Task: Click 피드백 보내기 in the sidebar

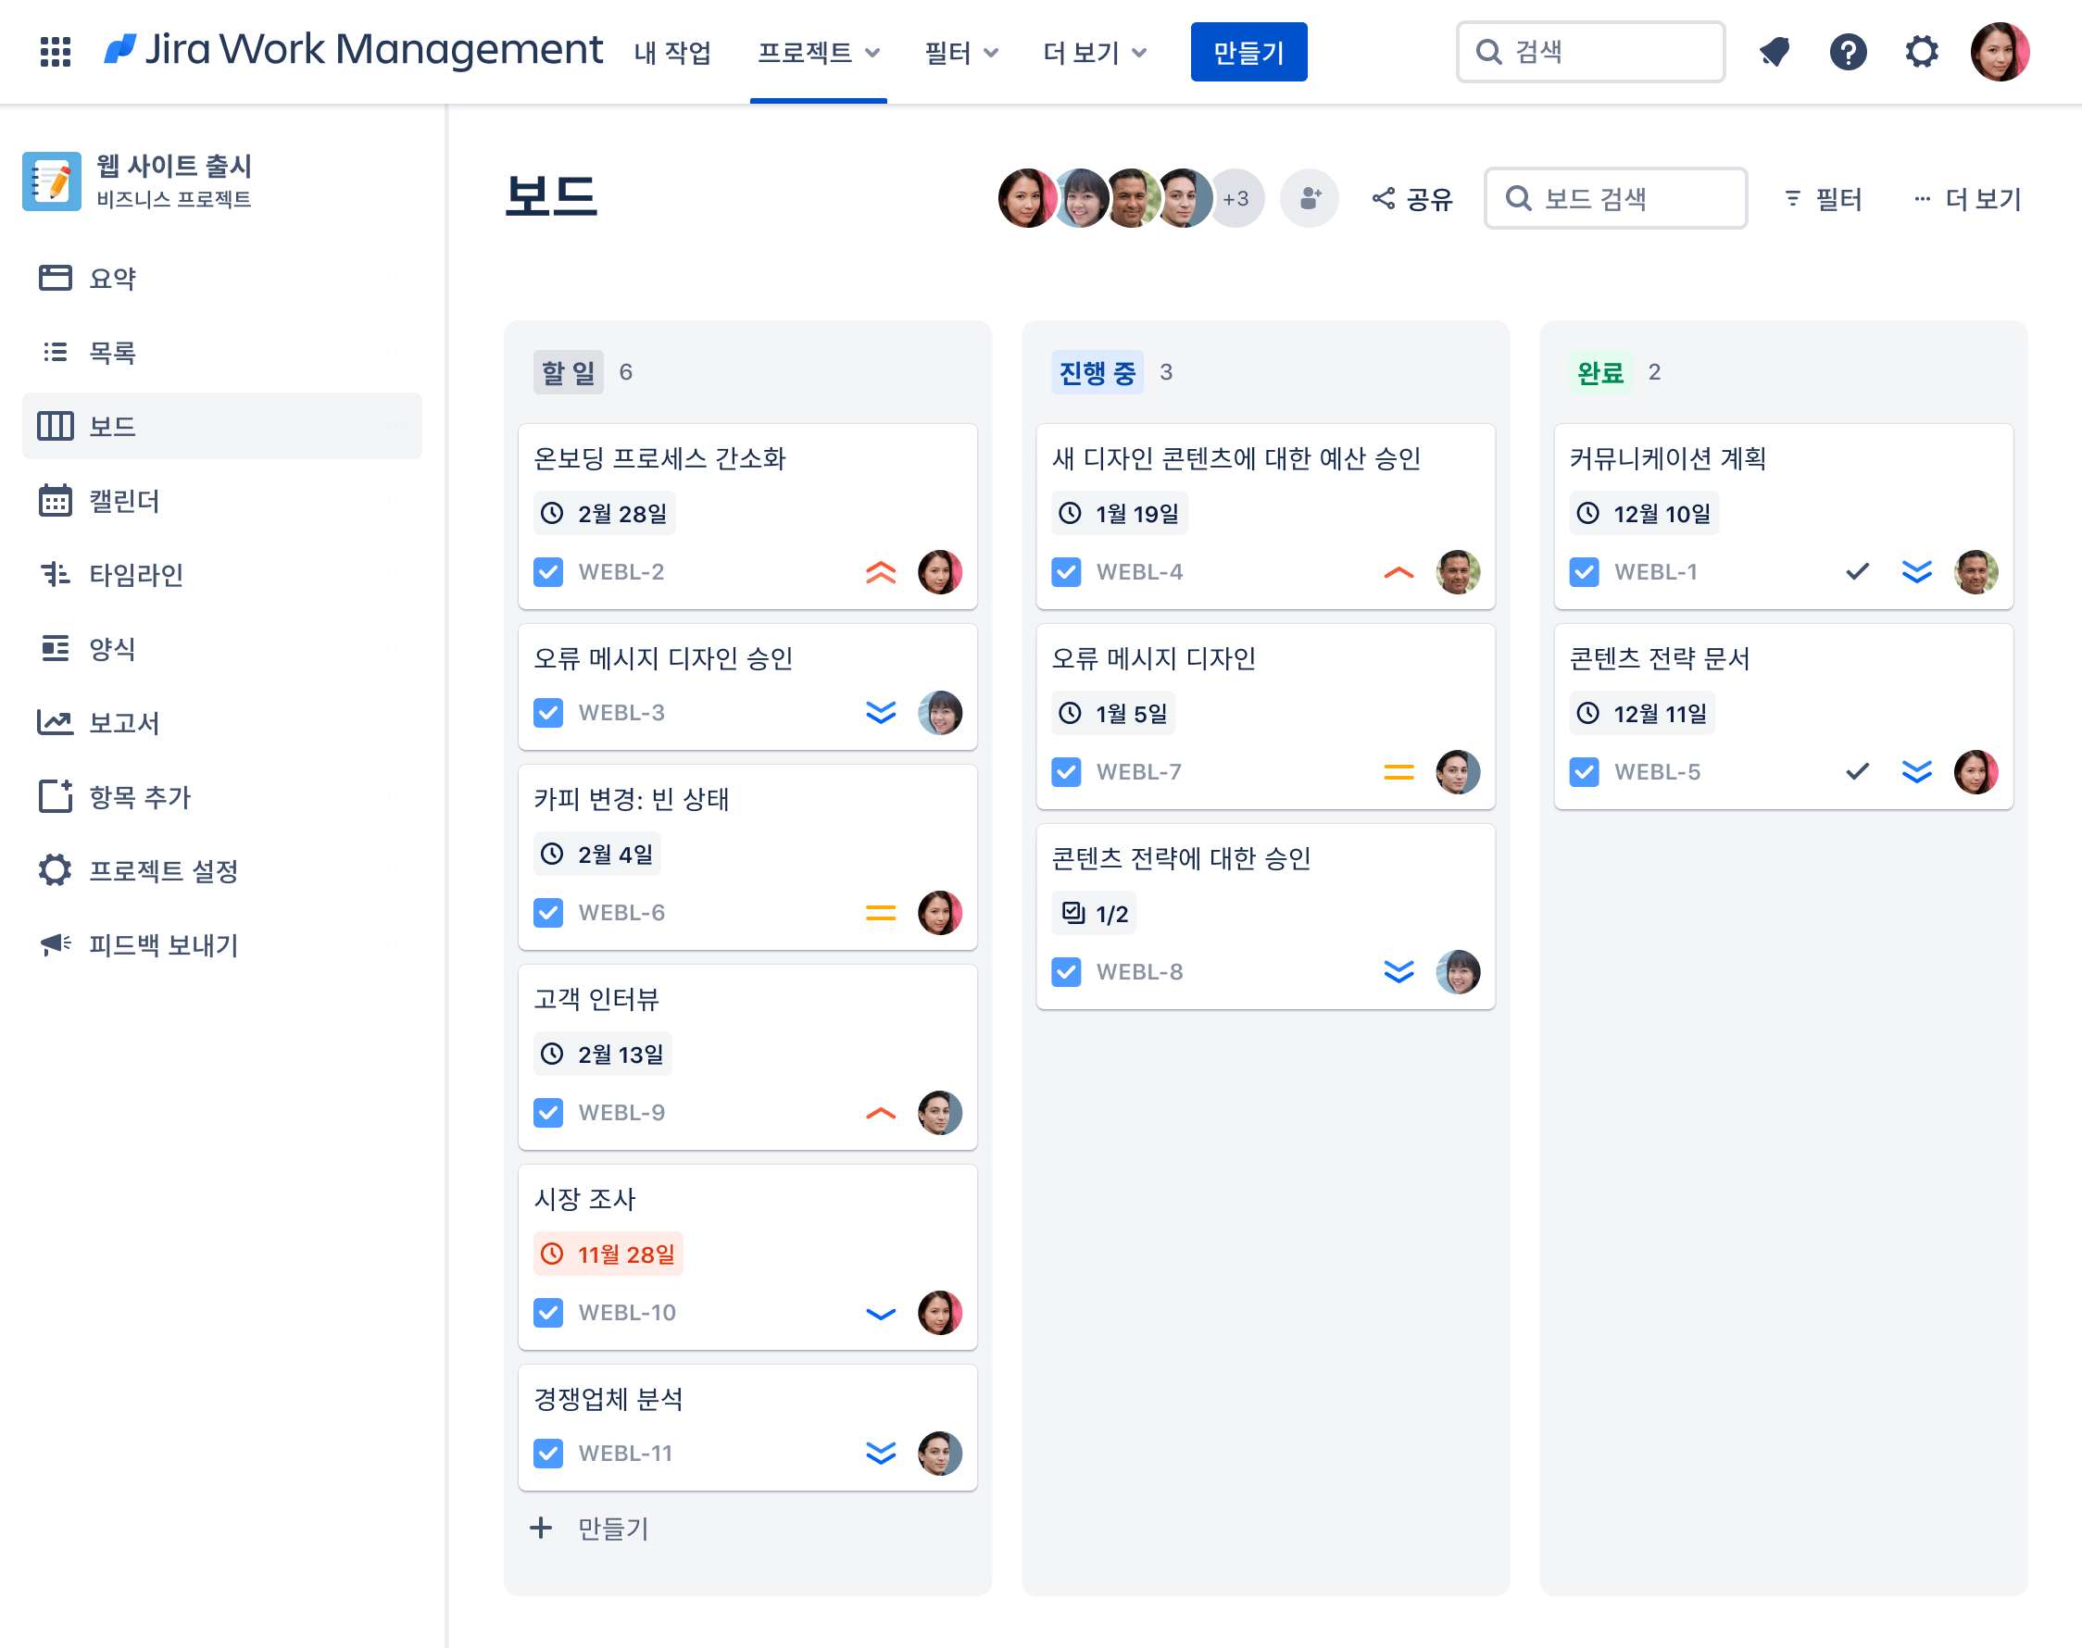Action: click(x=222, y=944)
